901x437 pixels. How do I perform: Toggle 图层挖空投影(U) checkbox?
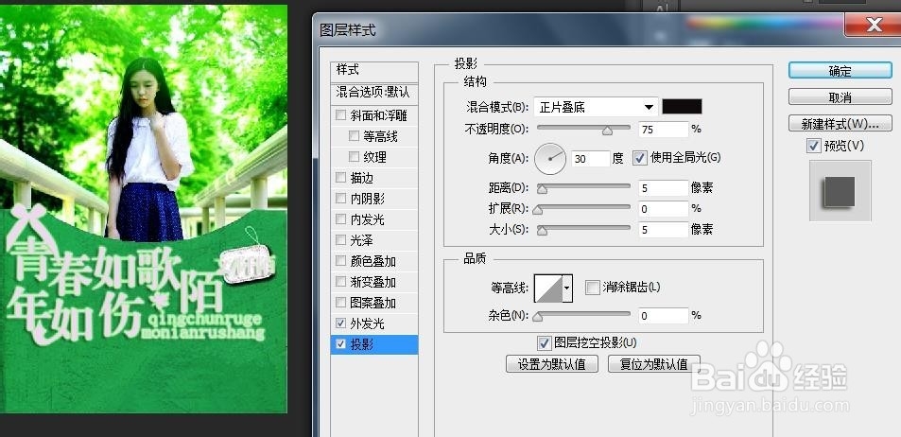tap(544, 343)
